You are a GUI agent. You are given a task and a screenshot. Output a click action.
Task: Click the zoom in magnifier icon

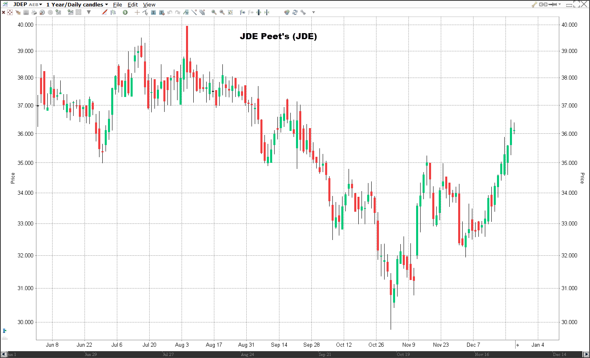click(214, 13)
